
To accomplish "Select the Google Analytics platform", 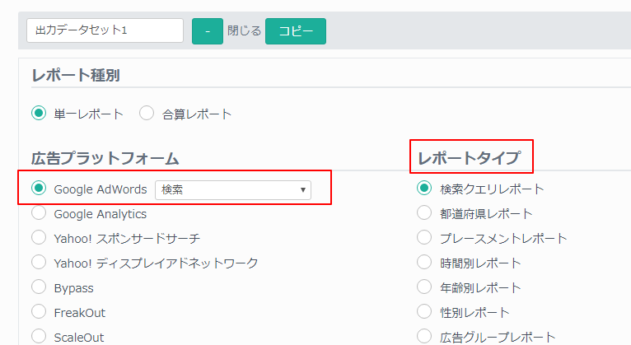I will pos(39,213).
